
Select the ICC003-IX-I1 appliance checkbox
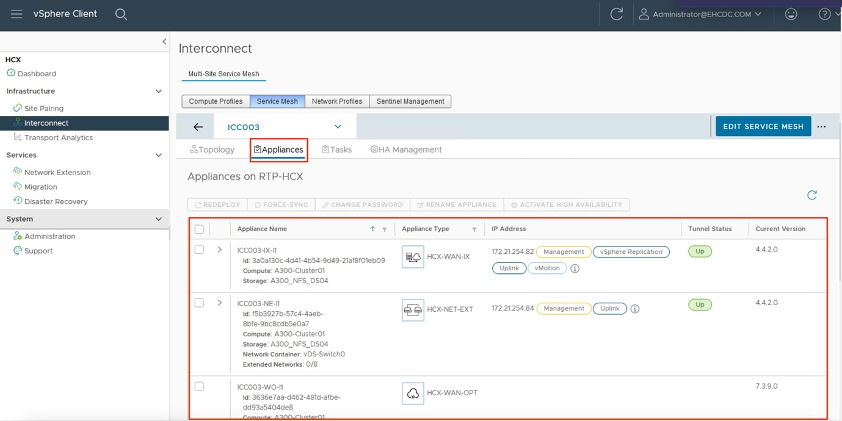(199, 250)
